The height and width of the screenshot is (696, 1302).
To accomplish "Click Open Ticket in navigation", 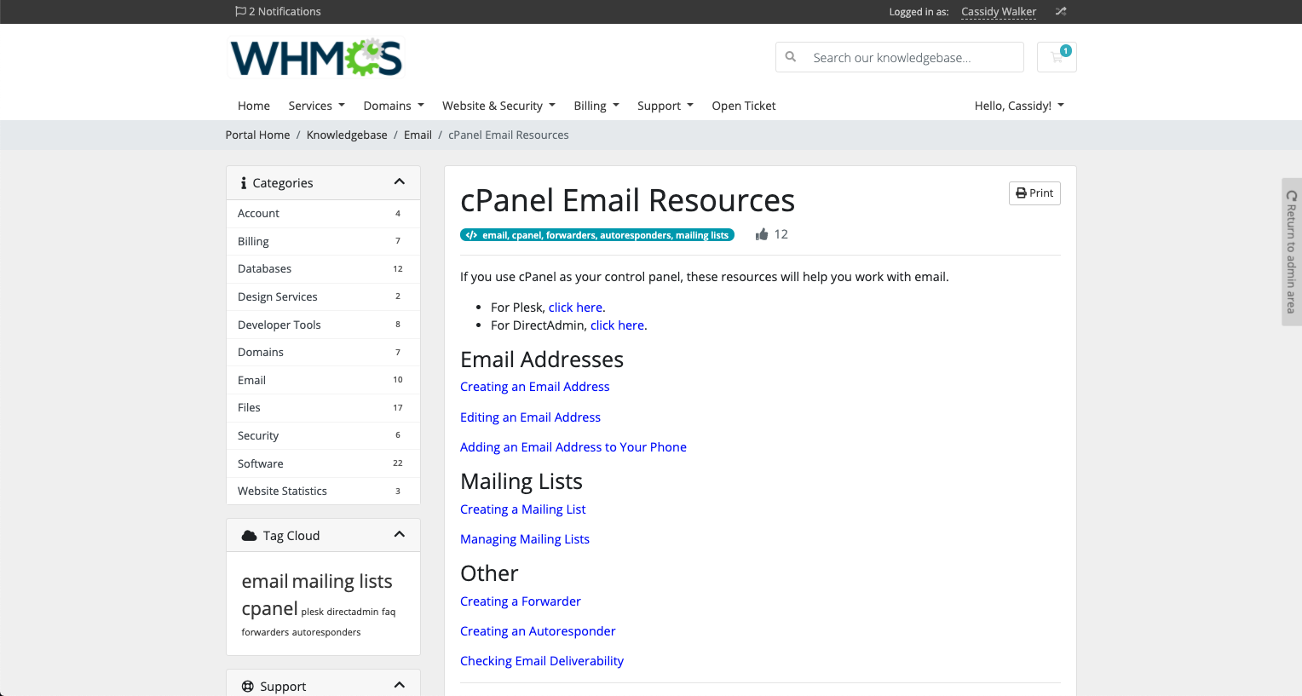I will click(x=744, y=106).
